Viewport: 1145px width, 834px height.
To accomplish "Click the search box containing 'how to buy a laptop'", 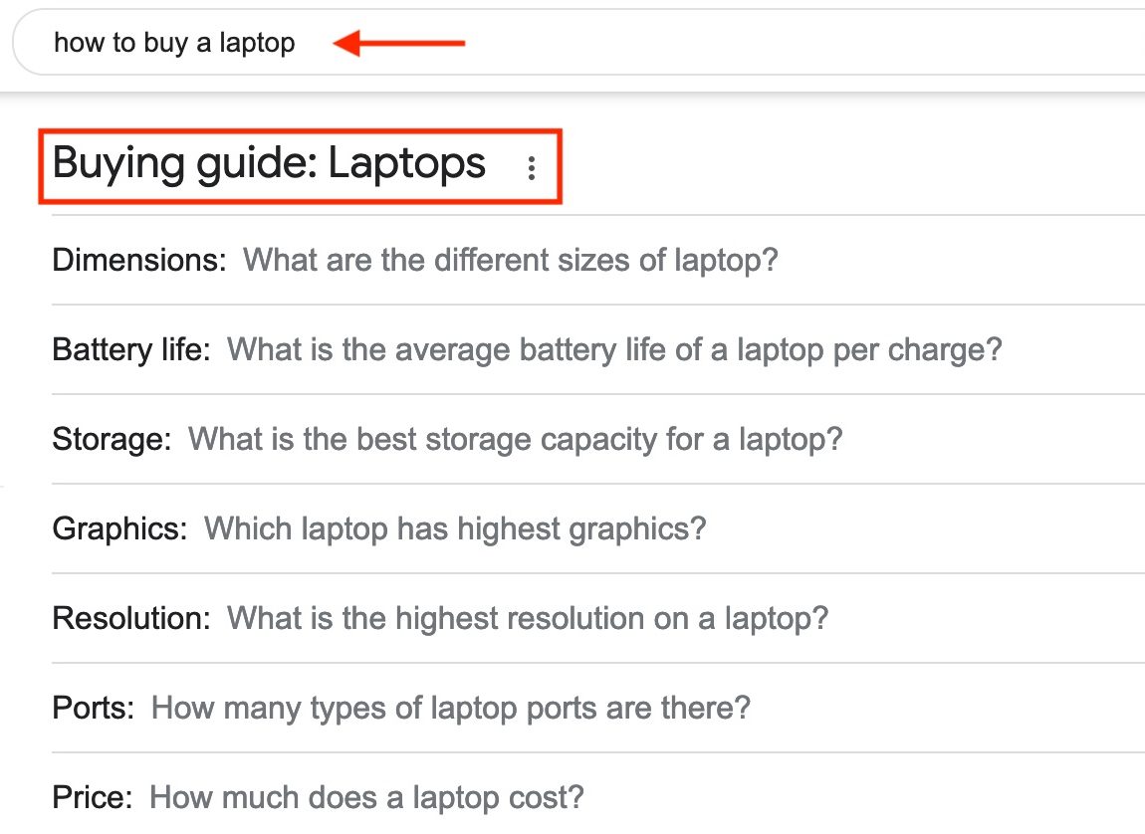I will coord(174,43).
